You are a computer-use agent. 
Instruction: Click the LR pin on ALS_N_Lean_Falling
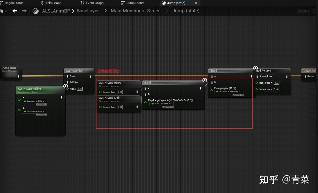pos(19,100)
